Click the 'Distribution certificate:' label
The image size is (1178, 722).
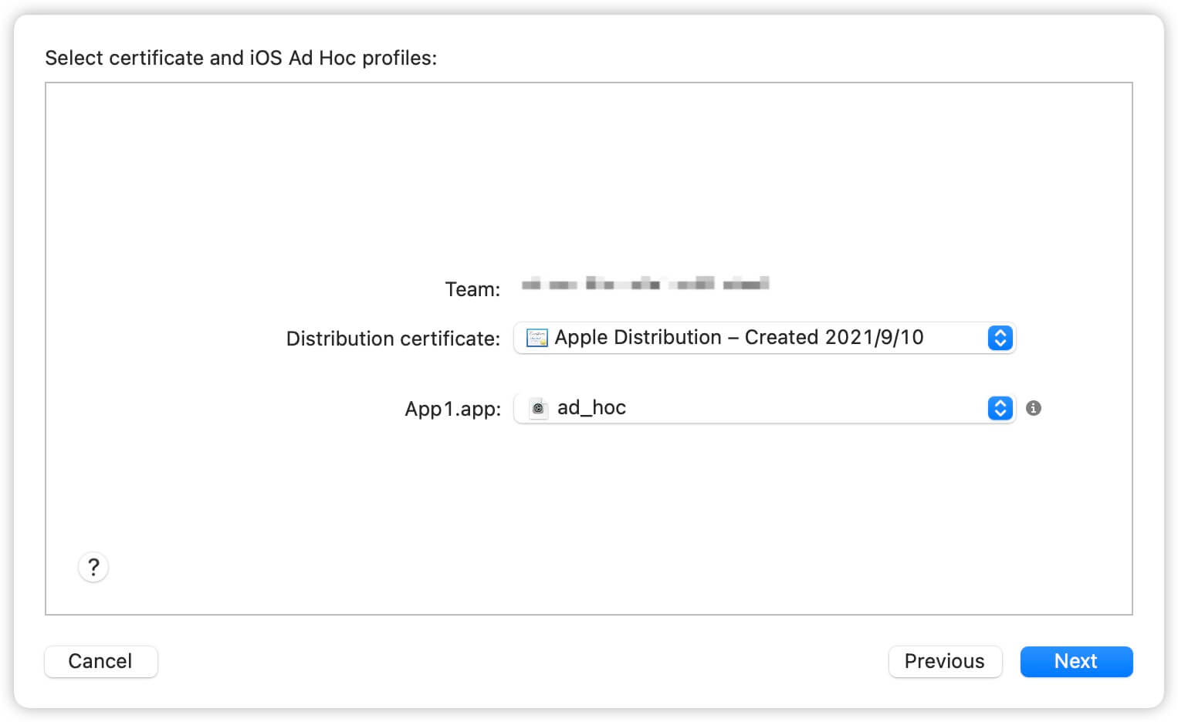[x=393, y=339]
